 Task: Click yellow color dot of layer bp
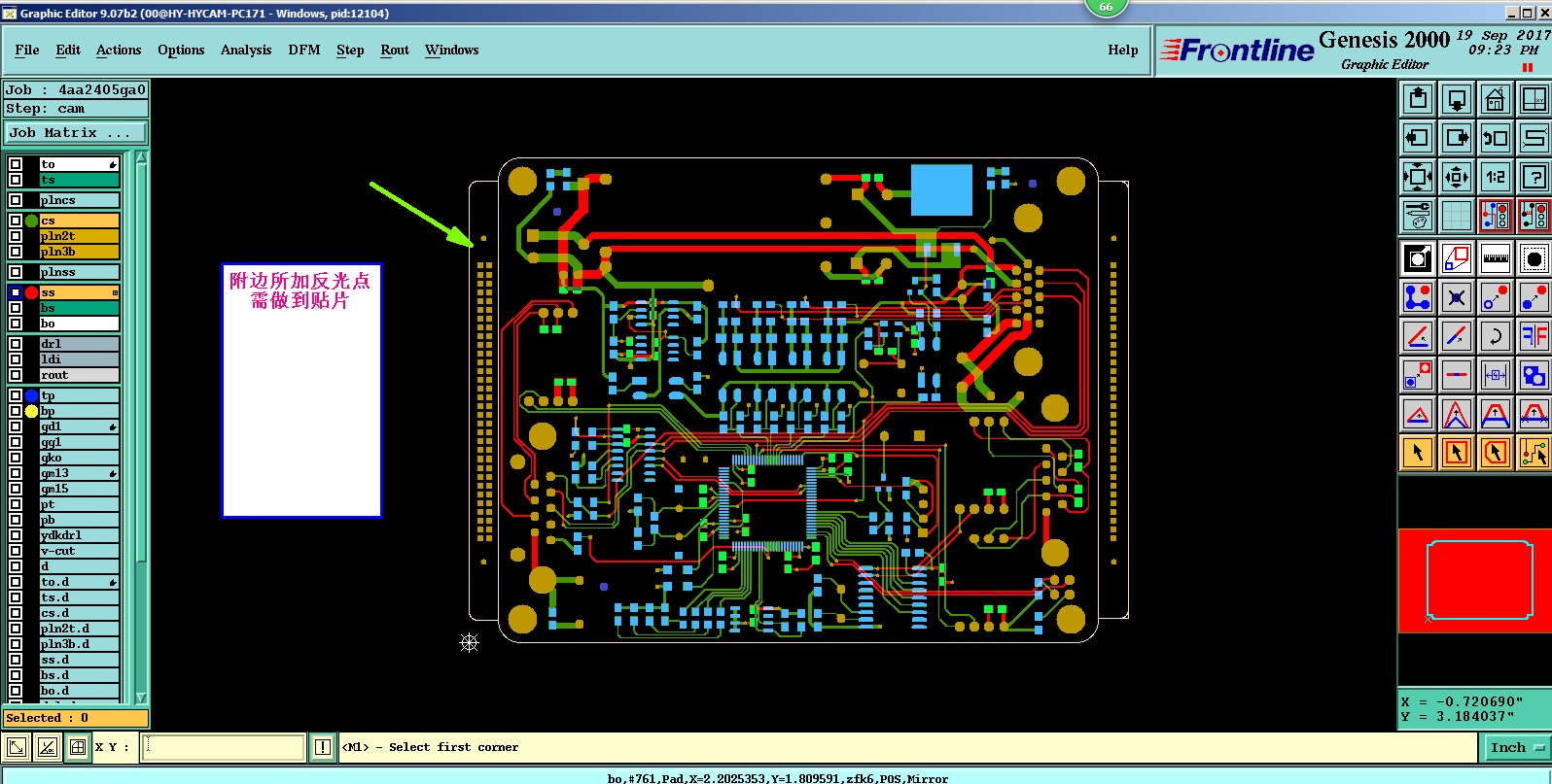point(31,411)
